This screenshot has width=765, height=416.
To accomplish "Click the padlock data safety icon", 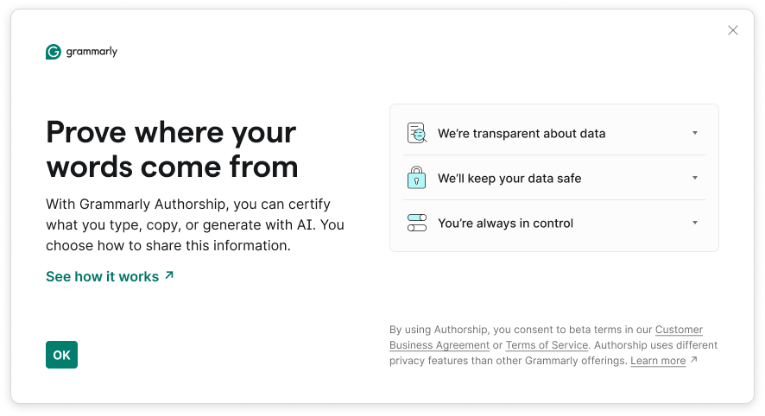I will [417, 179].
